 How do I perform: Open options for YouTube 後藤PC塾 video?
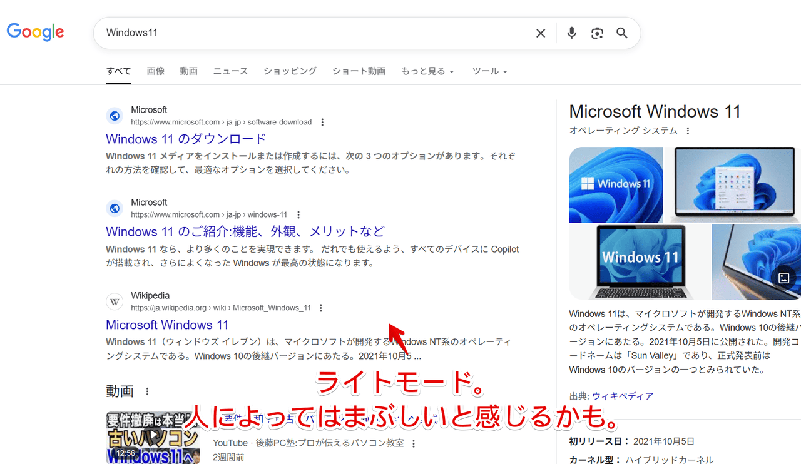point(414,443)
